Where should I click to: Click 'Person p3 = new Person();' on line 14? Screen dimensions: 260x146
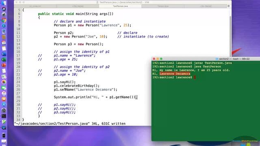click(x=78, y=44)
